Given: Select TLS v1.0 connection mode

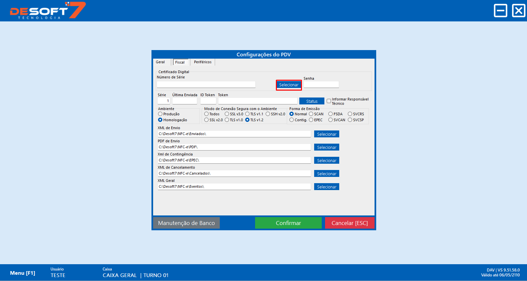Looking at the screenshot, I should pos(227,120).
